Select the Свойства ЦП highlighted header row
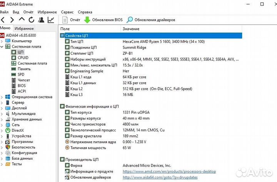Viewport: 277px width, 182px height. pyautogui.click(x=151, y=36)
